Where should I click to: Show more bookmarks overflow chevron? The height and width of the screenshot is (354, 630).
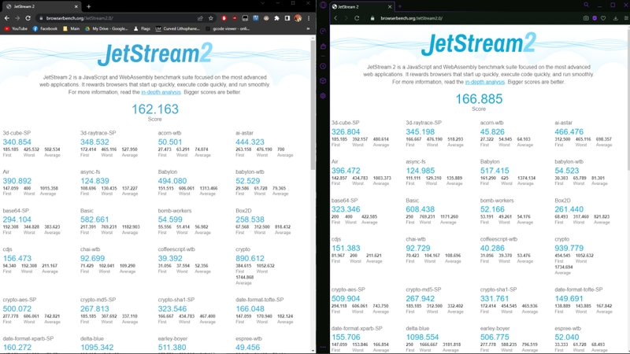pyautogui.click(x=308, y=29)
